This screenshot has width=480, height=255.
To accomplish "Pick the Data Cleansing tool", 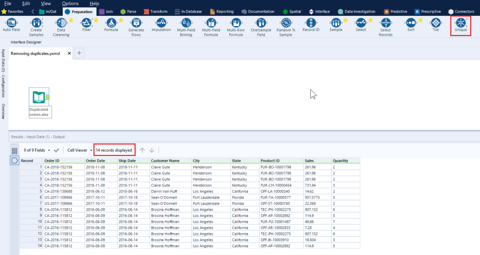I will (x=61, y=23).
